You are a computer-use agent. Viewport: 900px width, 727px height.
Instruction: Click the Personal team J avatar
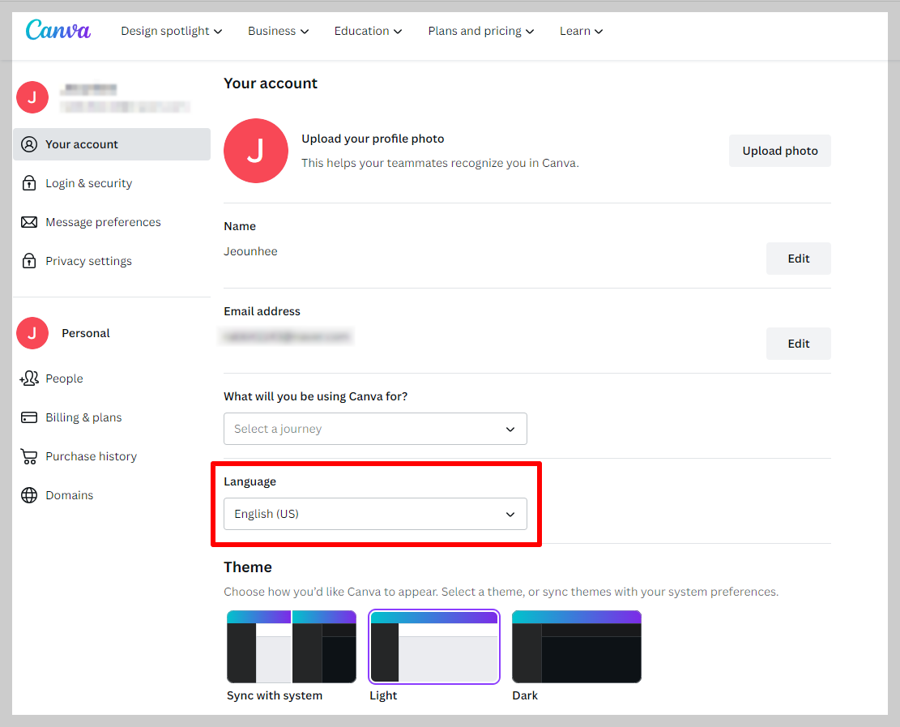[32, 333]
